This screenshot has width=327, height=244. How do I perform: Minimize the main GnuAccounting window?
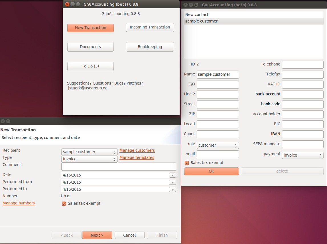click(73, 4)
